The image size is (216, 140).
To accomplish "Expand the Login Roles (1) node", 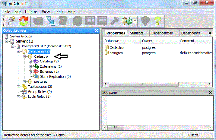I will 18,97.
